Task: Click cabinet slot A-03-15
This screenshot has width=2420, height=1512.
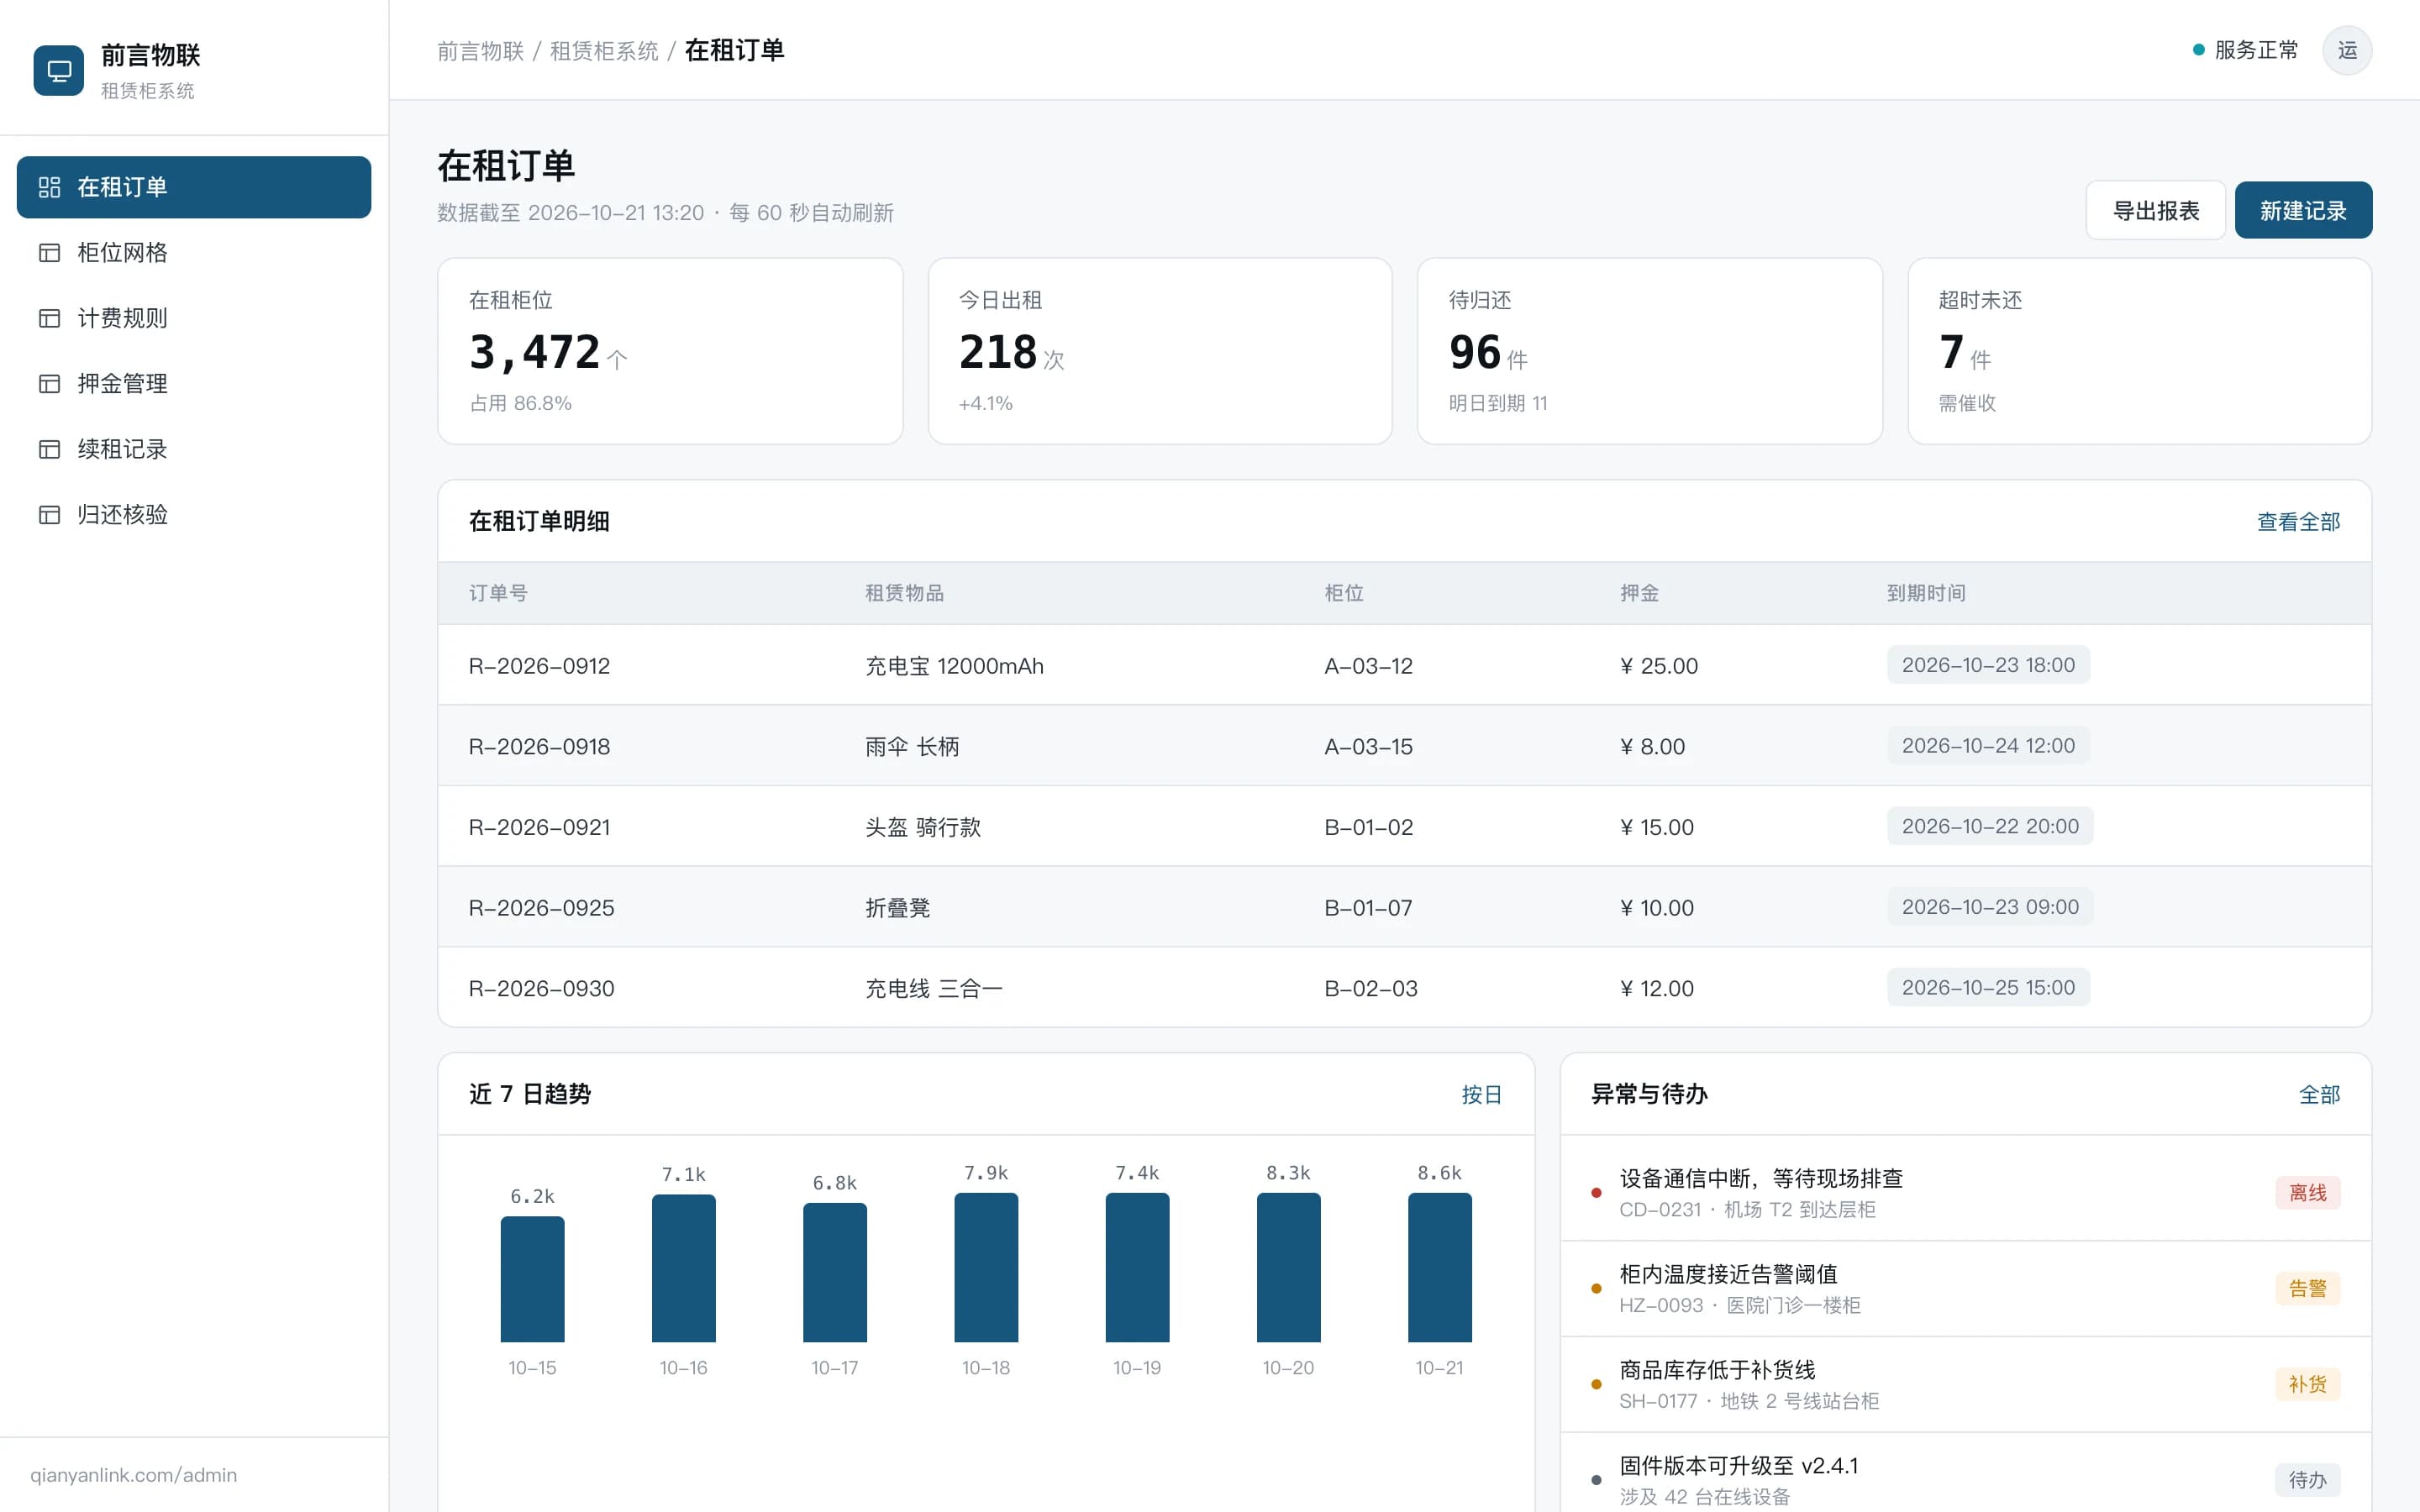Action: click(x=1368, y=747)
